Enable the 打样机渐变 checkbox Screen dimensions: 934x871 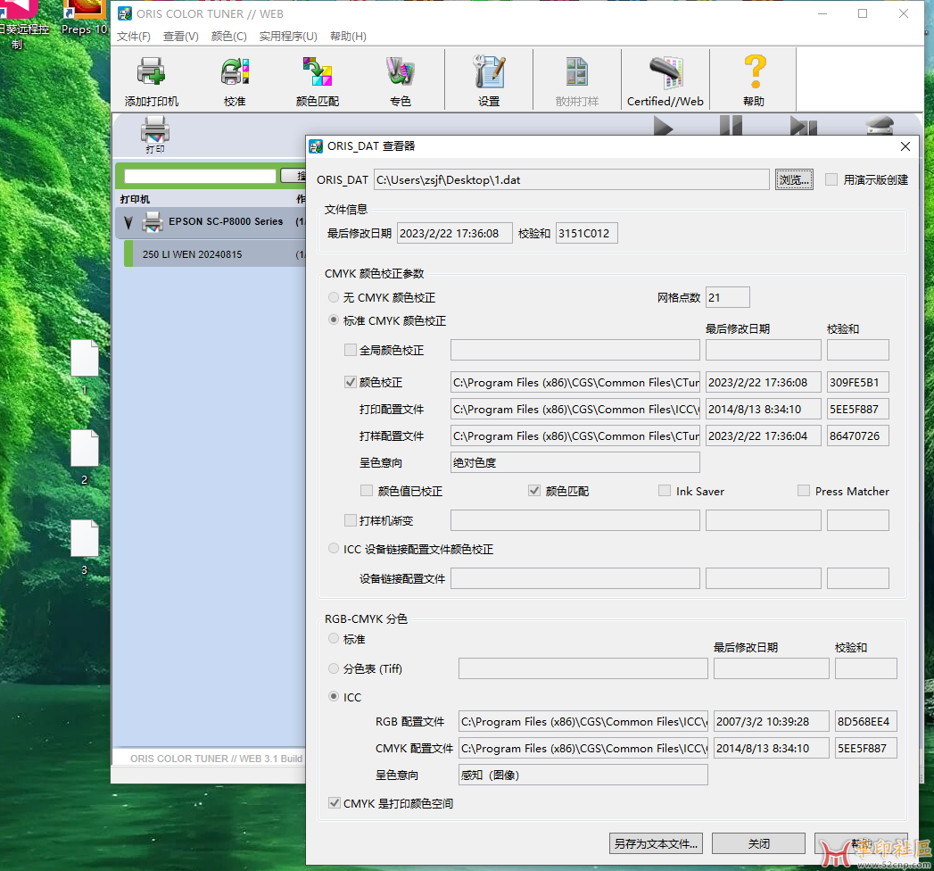click(x=351, y=520)
